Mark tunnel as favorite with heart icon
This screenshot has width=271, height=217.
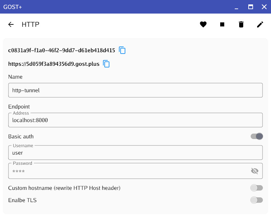pyautogui.click(x=203, y=24)
